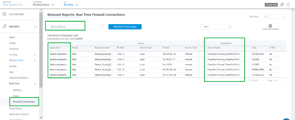Image resolution: width=295 pixels, height=120 pixels.
Task: Click Connections In Use: 124/128000 text
Action: pyautogui.click(x=65, y=39)
